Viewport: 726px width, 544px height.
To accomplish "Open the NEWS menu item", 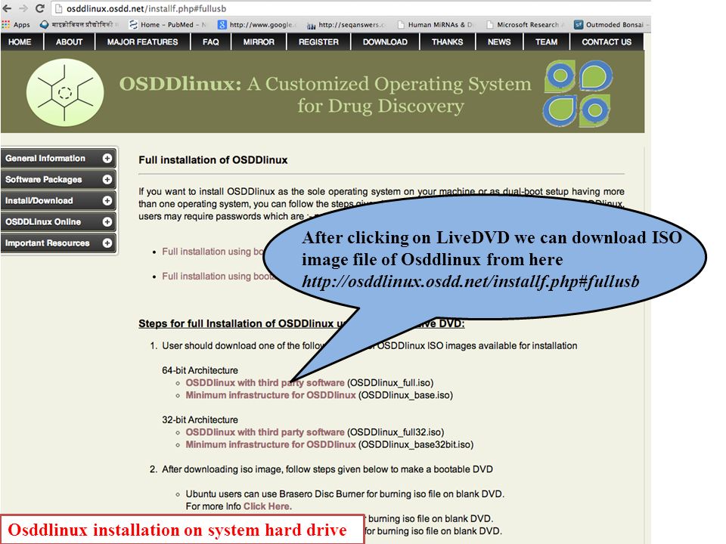I will (499, 42).
